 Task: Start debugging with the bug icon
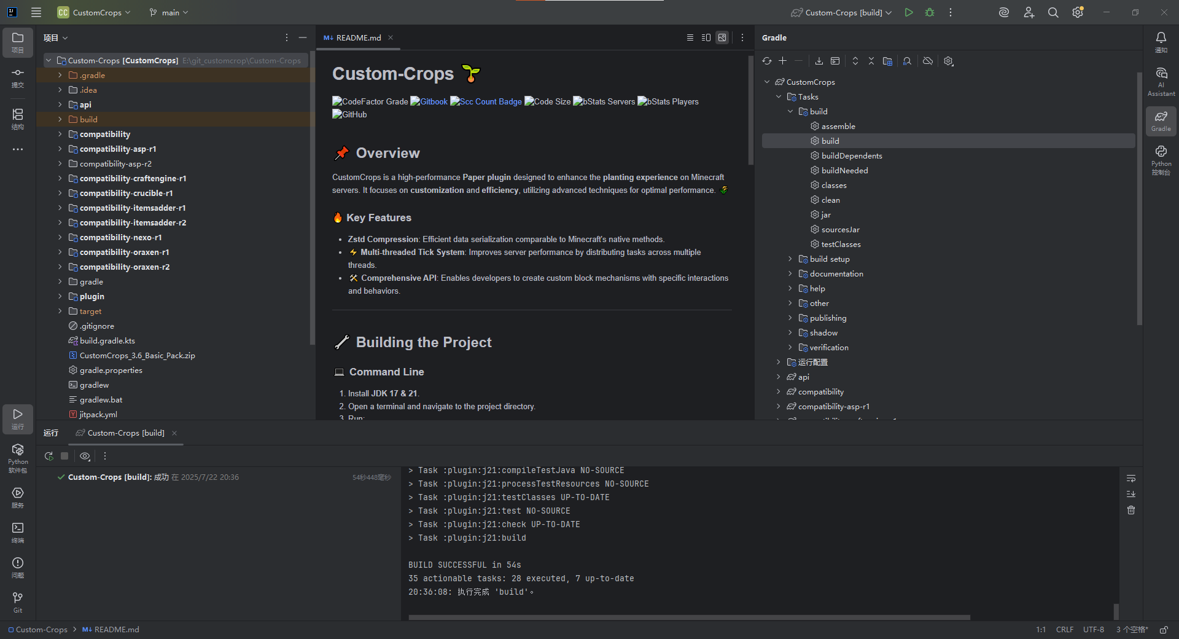point(930,12)
